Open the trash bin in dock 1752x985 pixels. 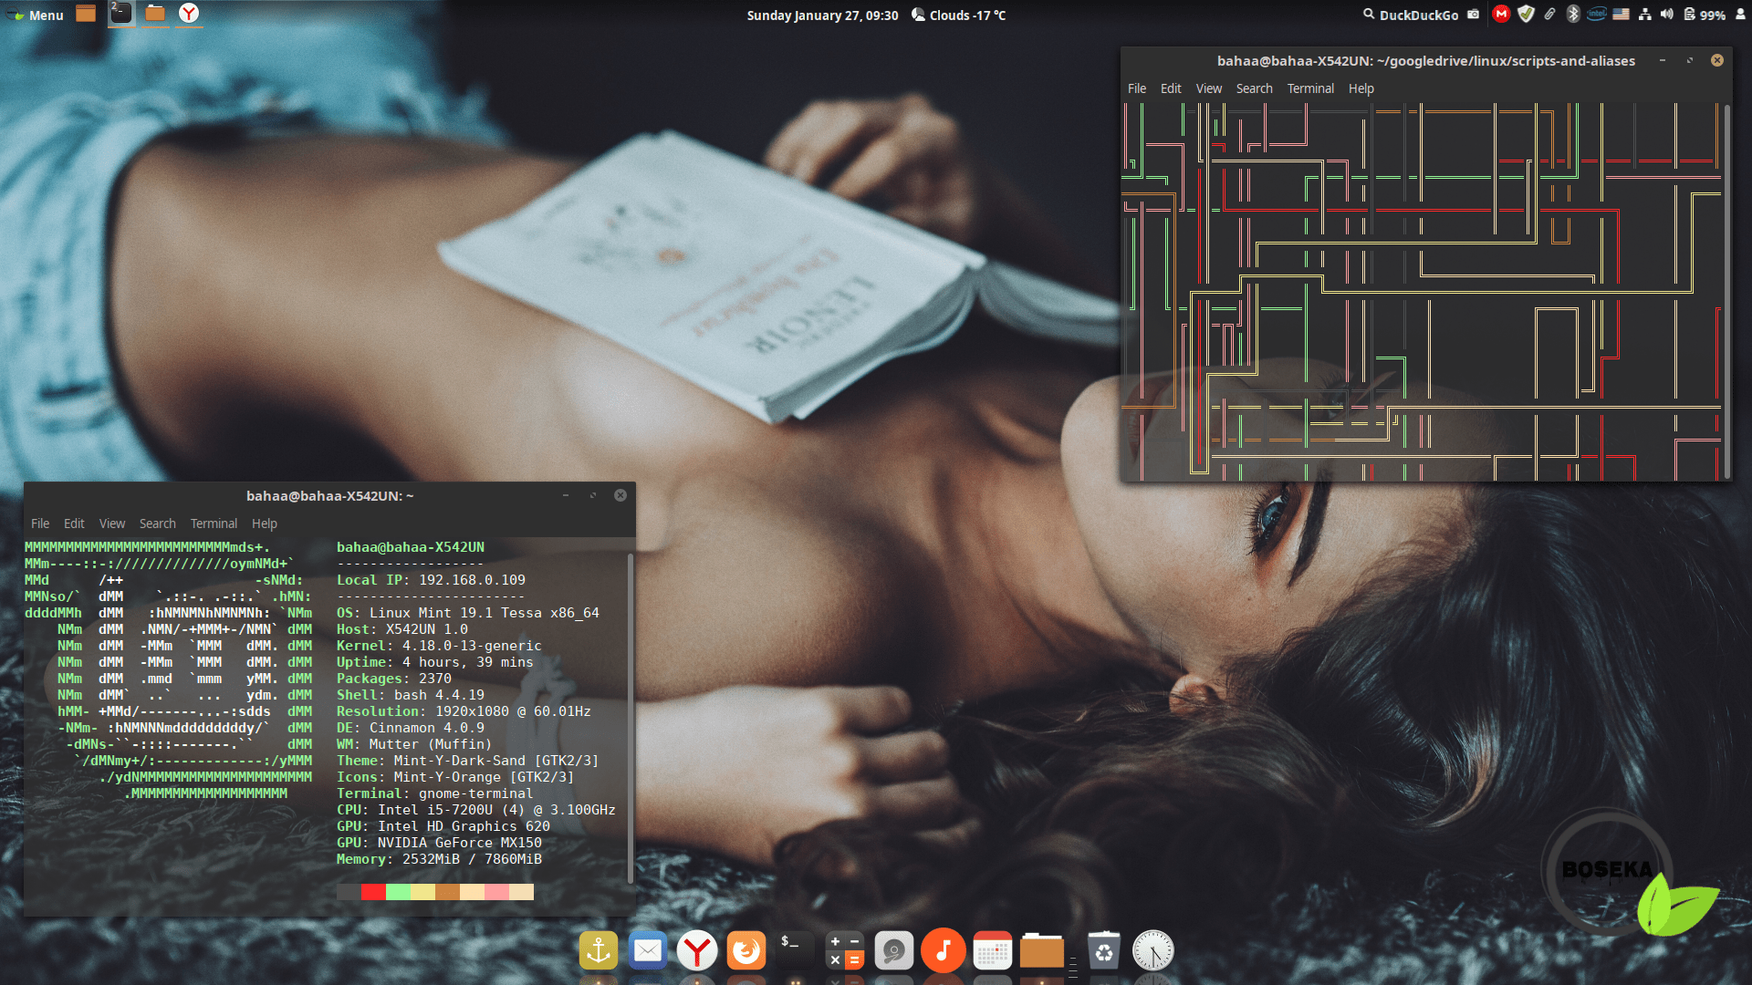tap(1103, 951)
